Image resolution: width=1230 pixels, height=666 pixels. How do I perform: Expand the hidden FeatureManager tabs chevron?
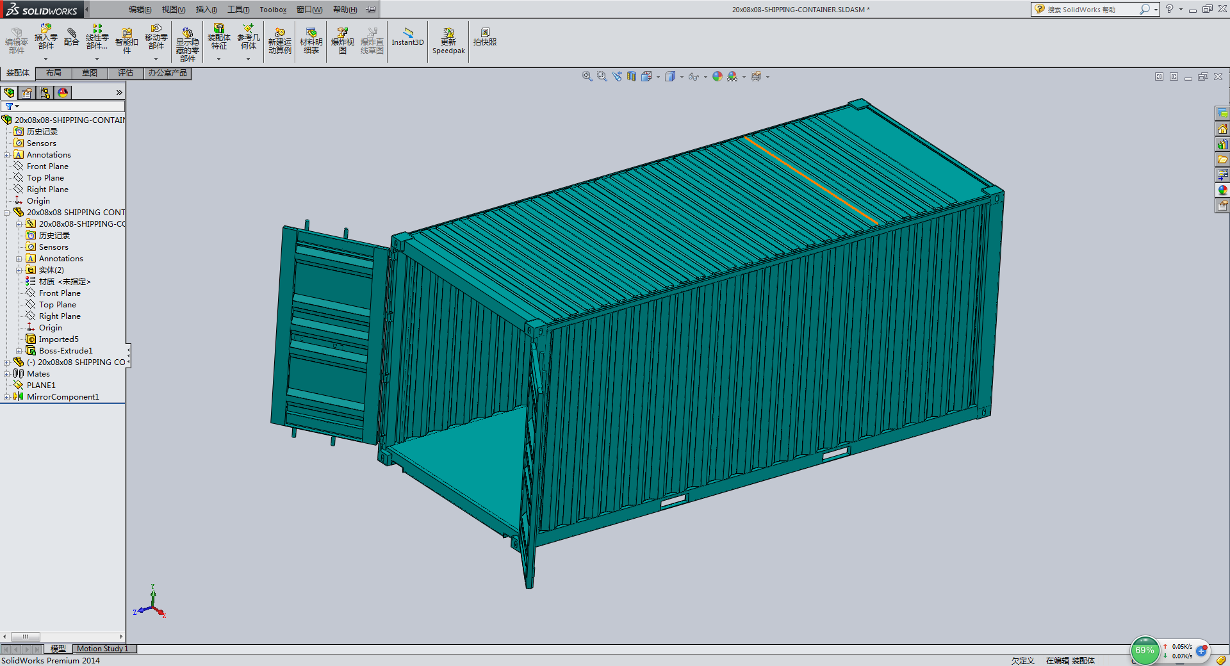click(119, 93)
